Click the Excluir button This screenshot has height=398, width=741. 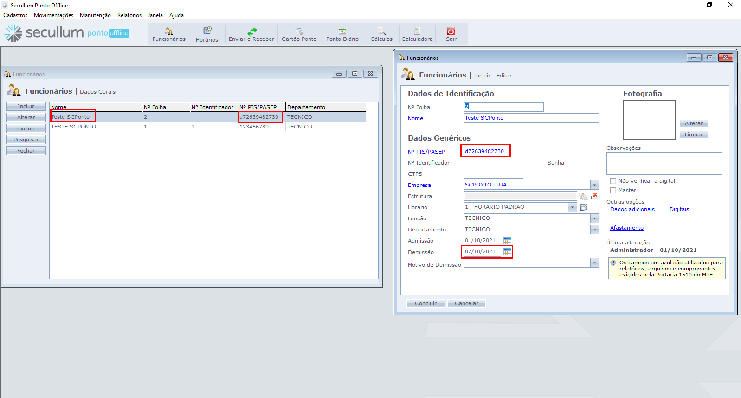tap(26, 128)
